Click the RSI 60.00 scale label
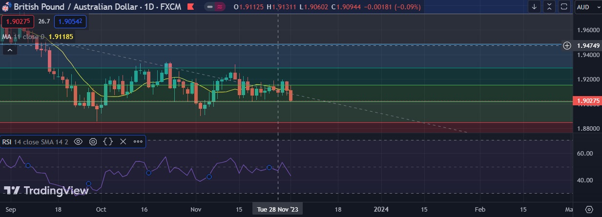 pos(585,153)
